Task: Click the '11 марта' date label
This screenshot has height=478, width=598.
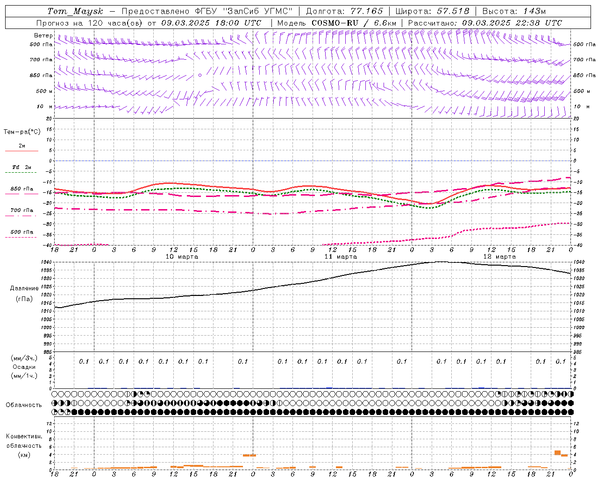Action: [341, 257]
